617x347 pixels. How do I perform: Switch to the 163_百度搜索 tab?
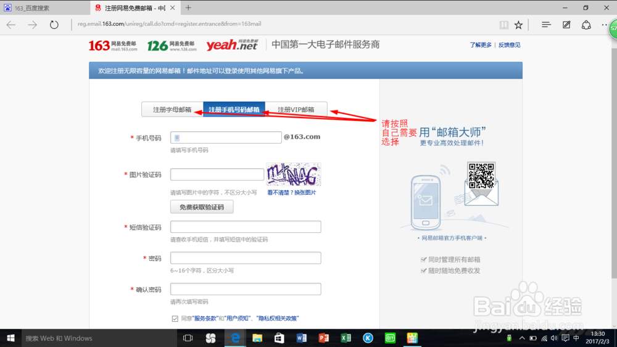pyautogui.click(x=45, y=7)
